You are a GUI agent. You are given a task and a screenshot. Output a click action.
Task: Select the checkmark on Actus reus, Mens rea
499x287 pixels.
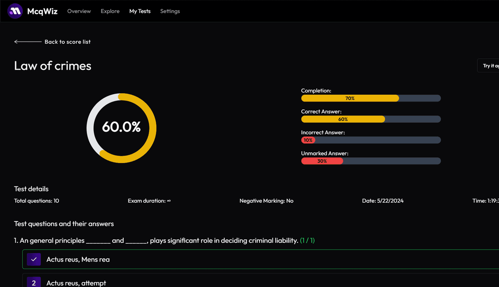pos(34,259)
